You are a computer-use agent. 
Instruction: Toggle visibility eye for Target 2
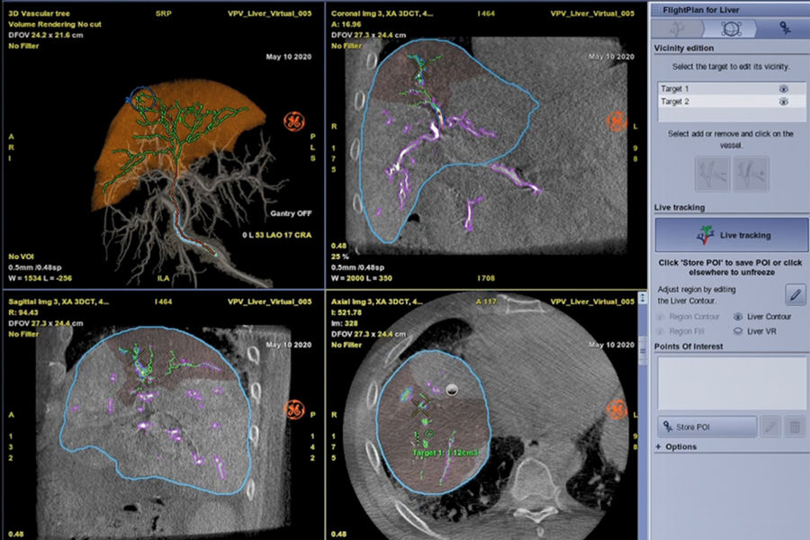click(x=783, y=102)
